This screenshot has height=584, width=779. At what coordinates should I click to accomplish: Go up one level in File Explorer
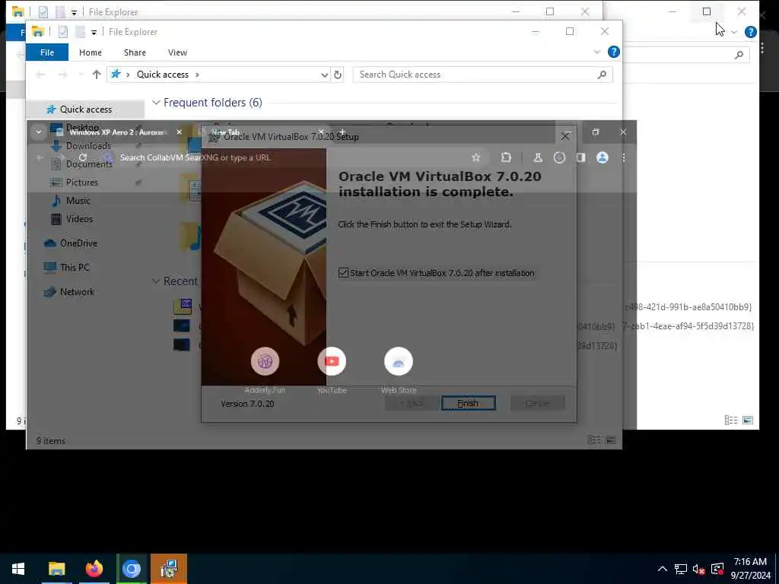pyautogui.click(x=97, y=75)
